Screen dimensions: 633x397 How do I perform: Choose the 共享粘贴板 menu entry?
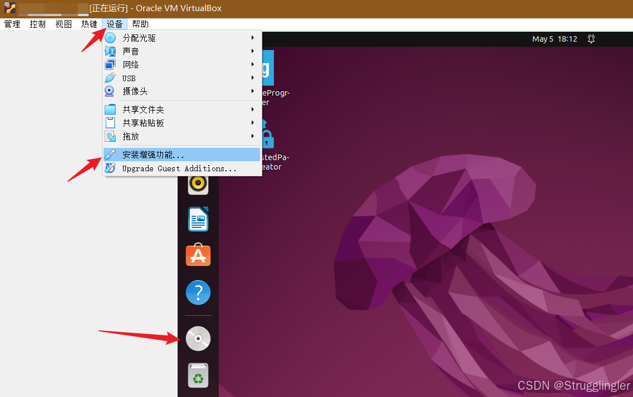click(181, 122)
